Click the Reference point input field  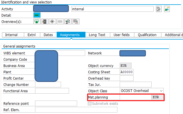pyautogui.click(x=56, y=103)
